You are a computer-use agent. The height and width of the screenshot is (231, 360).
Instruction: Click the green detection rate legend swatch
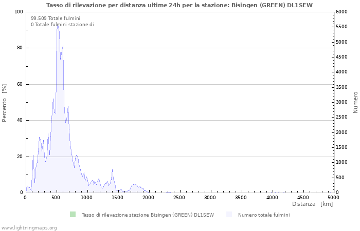coord(73,215)
